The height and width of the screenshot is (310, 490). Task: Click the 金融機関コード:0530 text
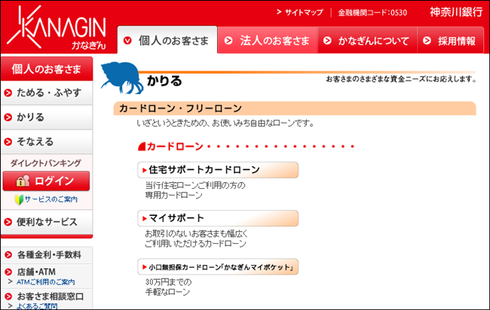tap(372, 13)
